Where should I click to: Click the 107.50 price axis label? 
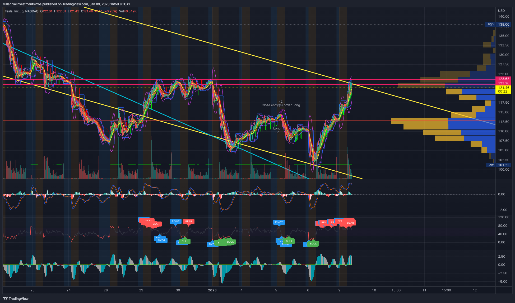pyautogui.click(x=504, y=141)
